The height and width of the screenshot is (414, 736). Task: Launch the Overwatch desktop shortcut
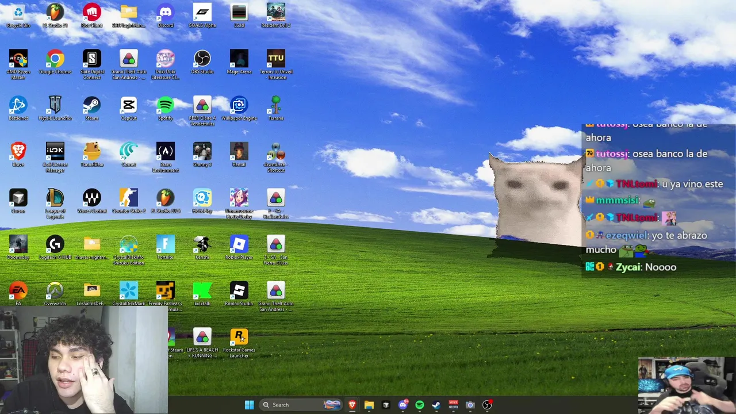coord(55,294)
